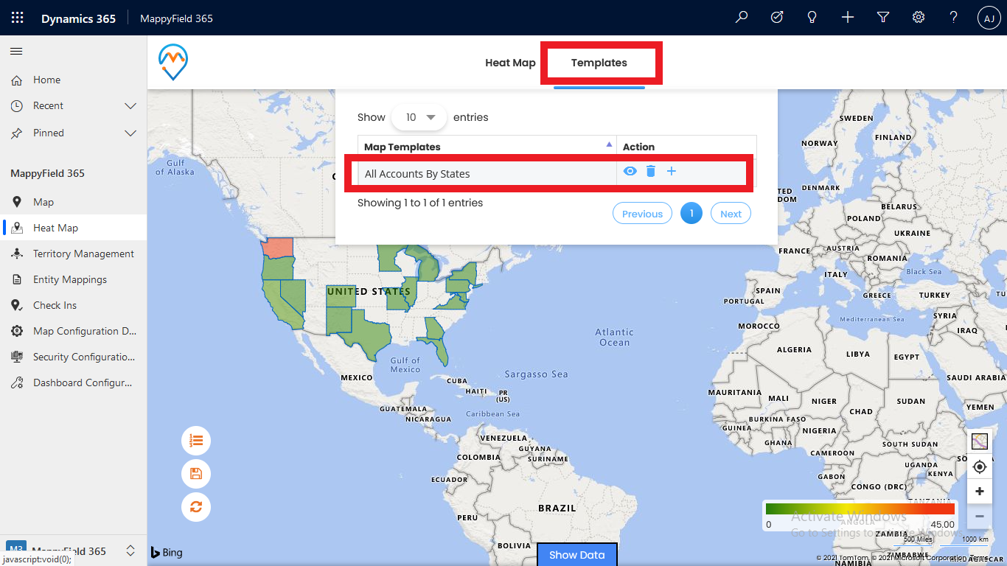The height and width of the screenshot is (566, 1007).
Task: Open the map style layer icon
Action: [x=980, y=442]
